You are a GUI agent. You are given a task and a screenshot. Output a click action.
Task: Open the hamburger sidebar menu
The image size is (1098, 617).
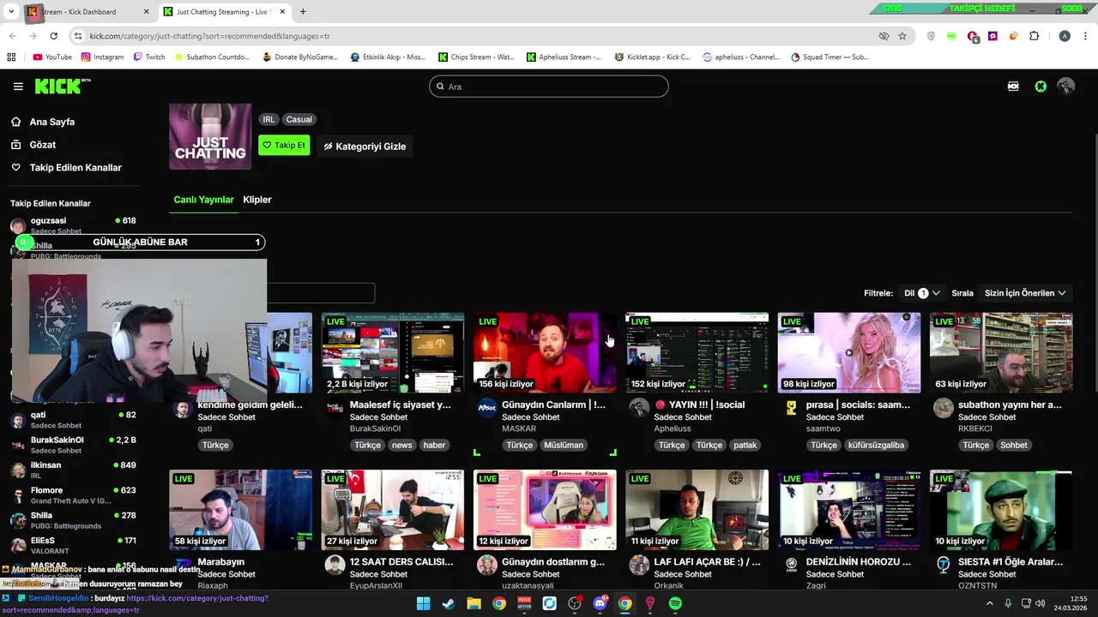(x=18, y=87)
